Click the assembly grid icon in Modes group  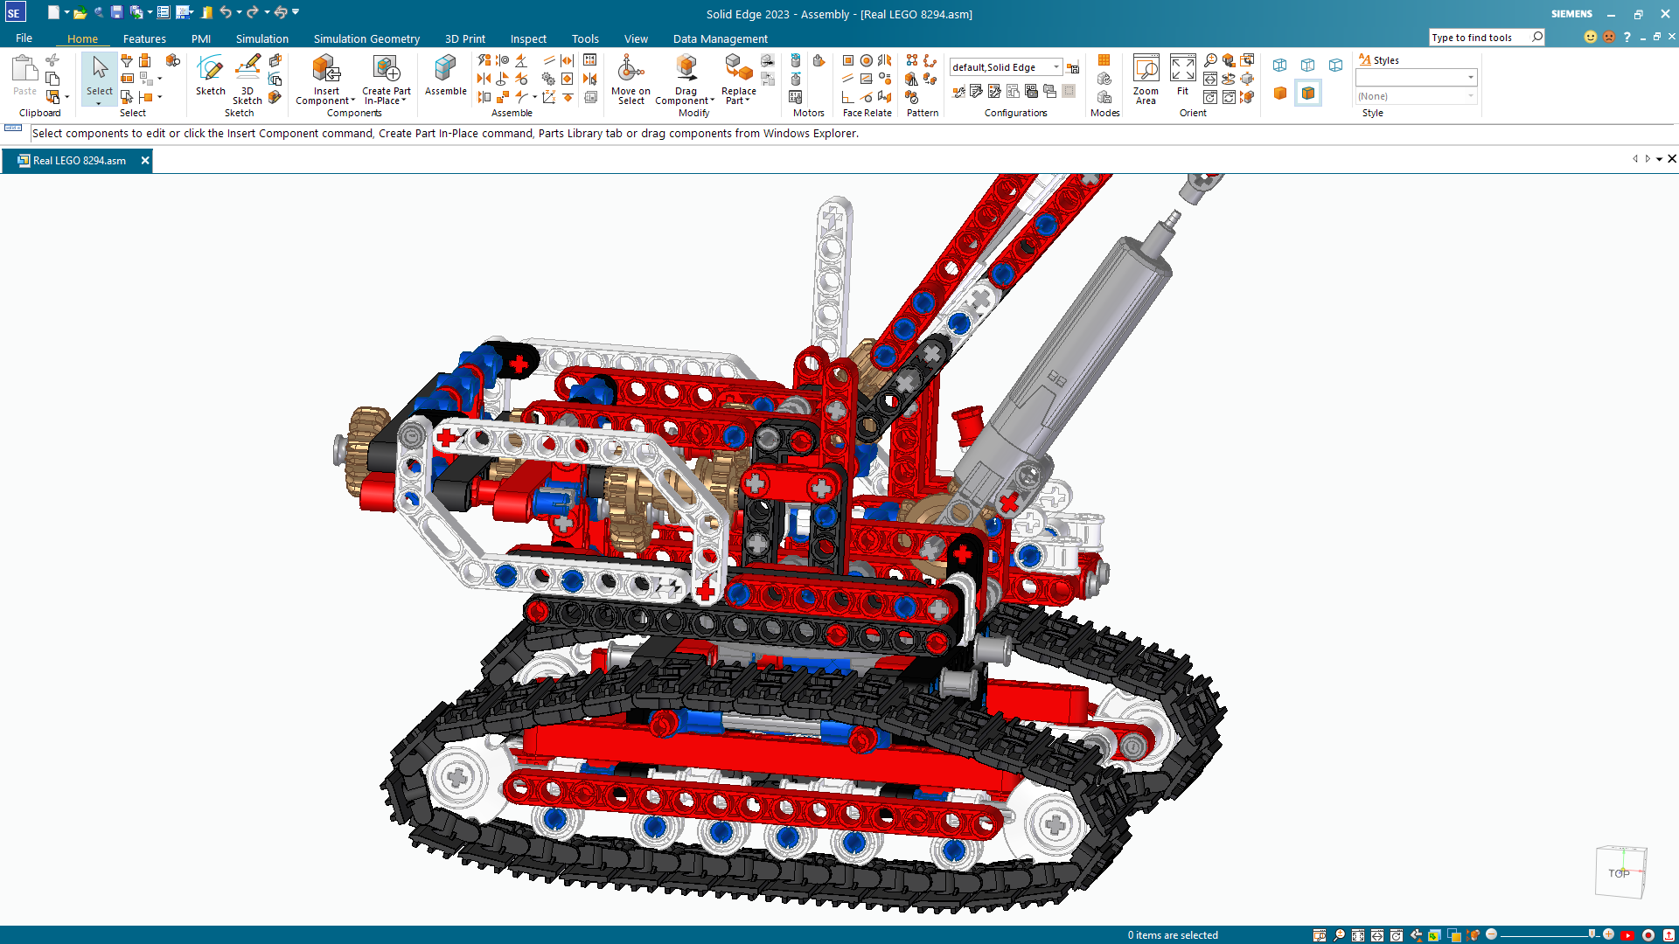(1104, 59)
